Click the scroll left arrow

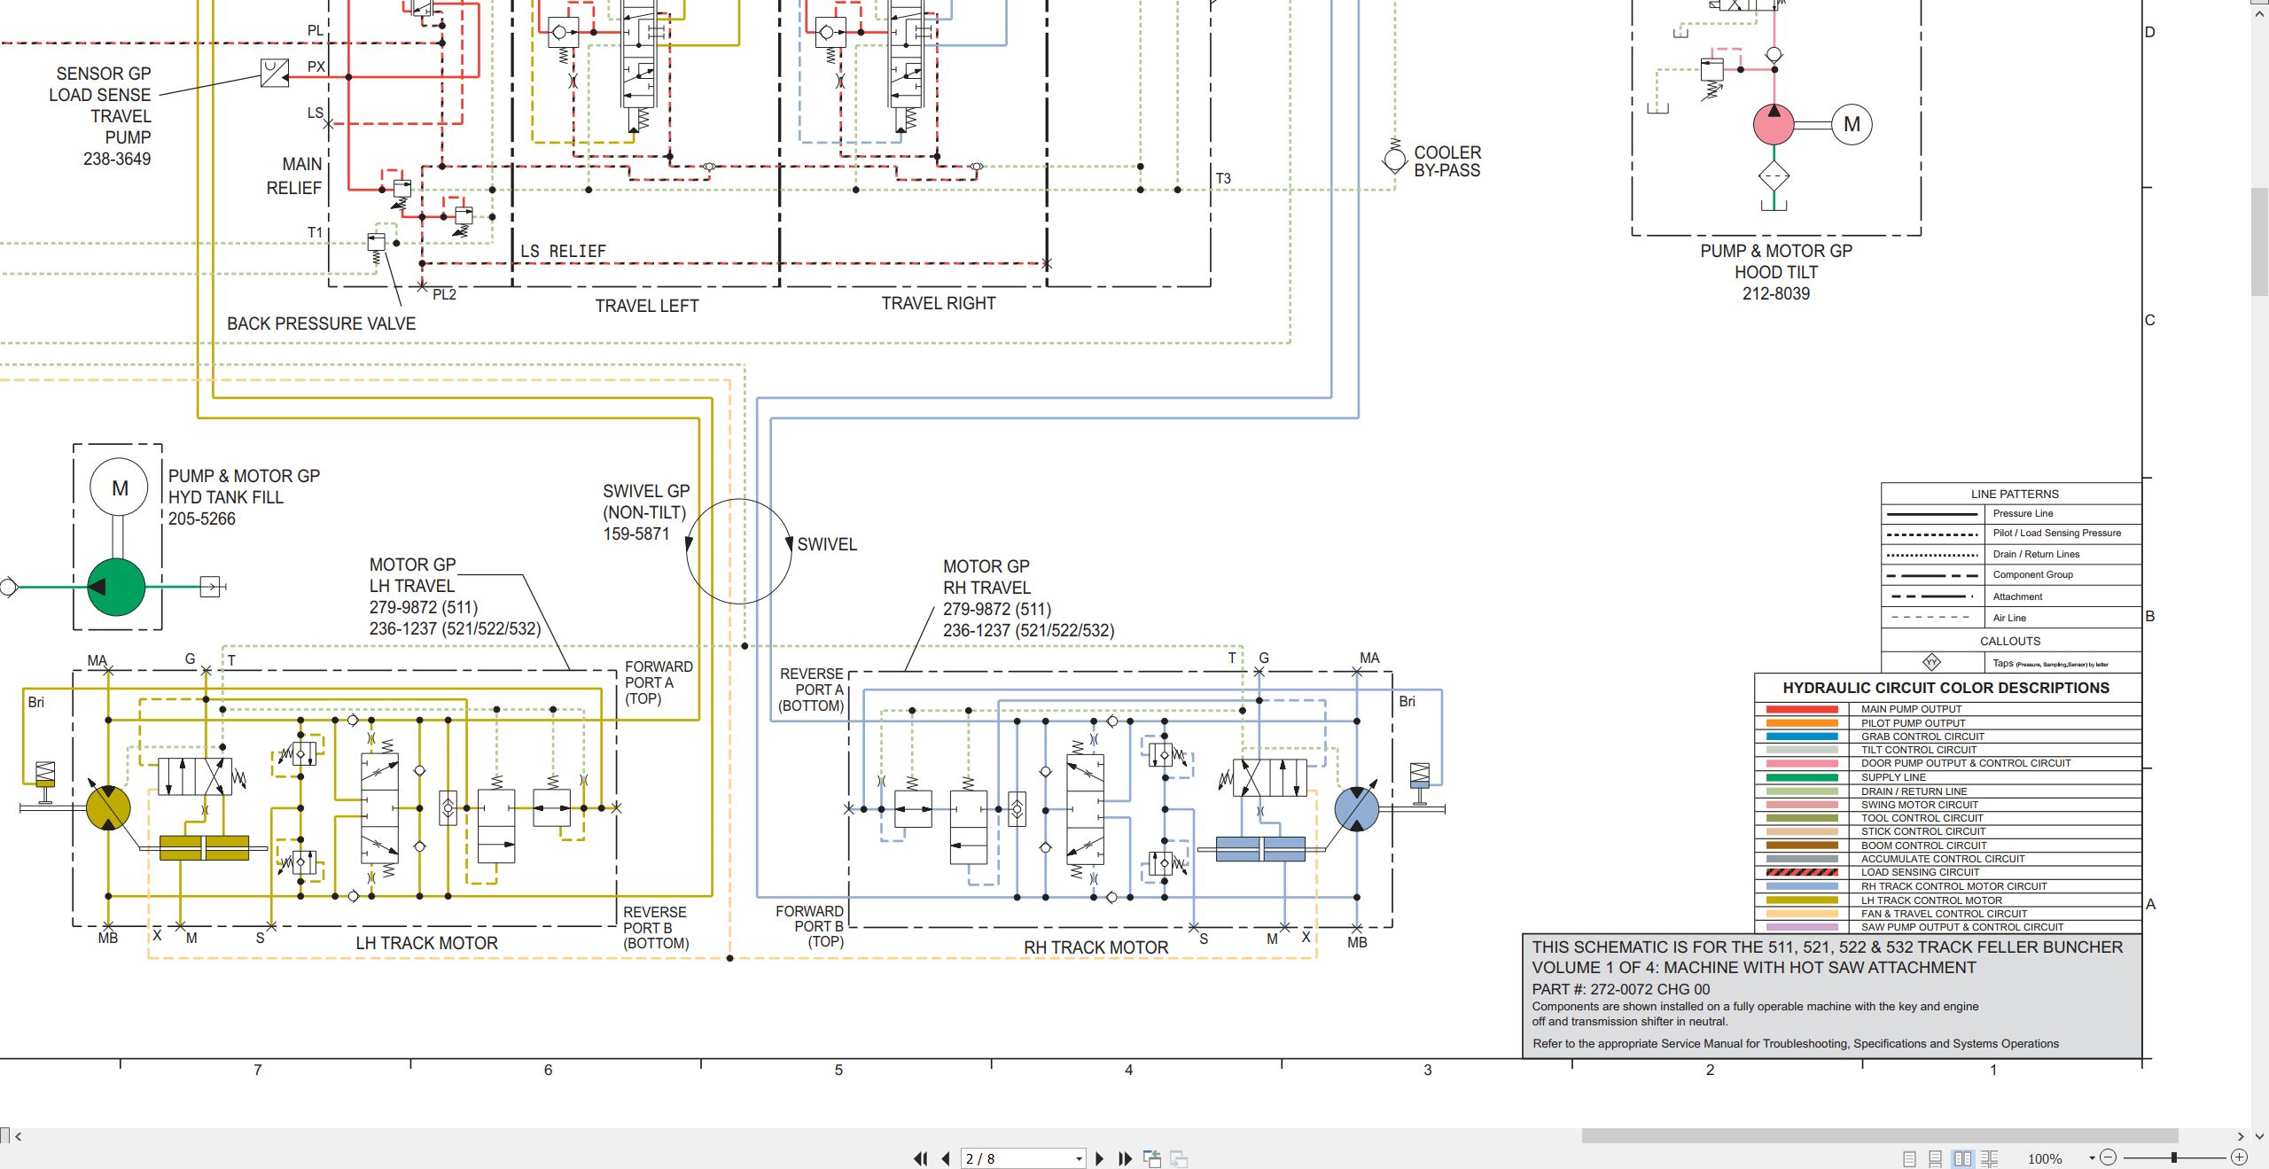pos(18,1136)
